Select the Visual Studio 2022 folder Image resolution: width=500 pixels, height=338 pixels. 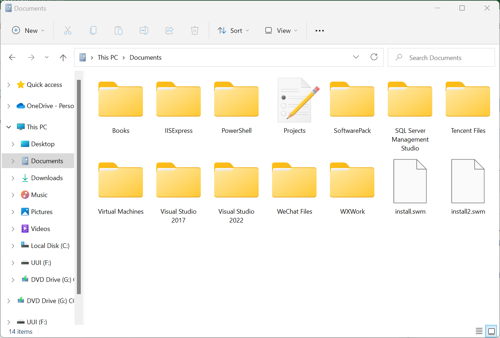click(236, 193)
